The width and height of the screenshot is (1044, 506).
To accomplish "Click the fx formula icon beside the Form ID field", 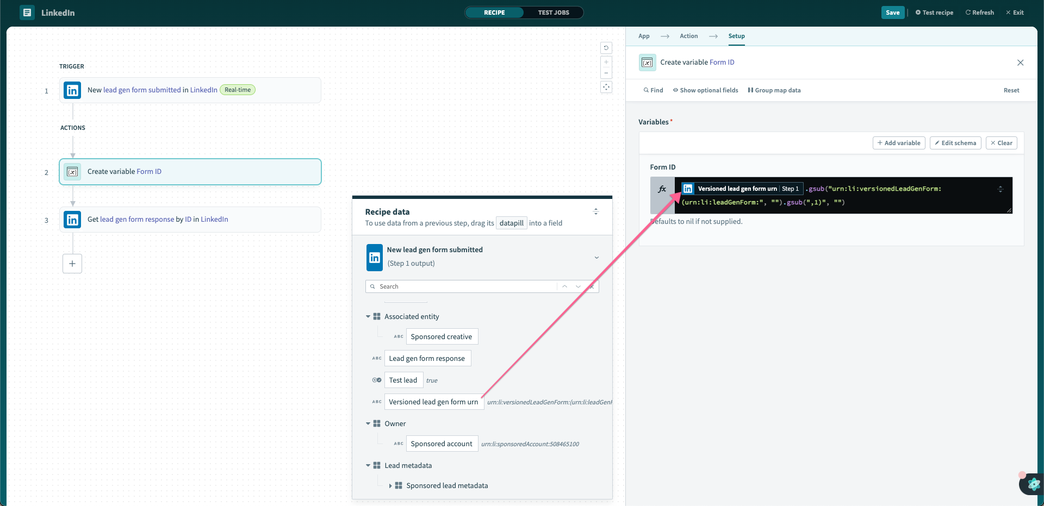I will (662, 189).
